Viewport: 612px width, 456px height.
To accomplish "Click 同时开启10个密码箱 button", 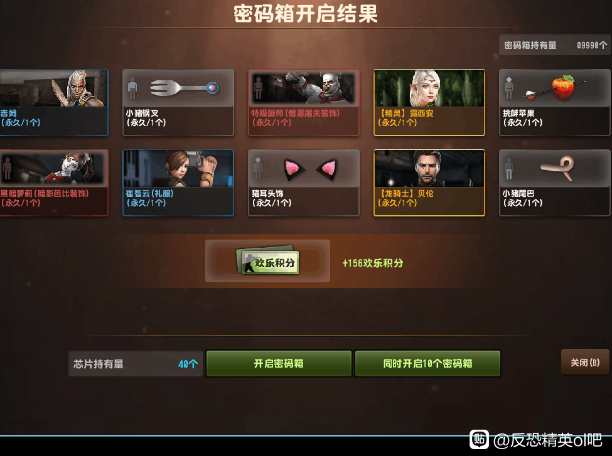I will pos(428,364).
